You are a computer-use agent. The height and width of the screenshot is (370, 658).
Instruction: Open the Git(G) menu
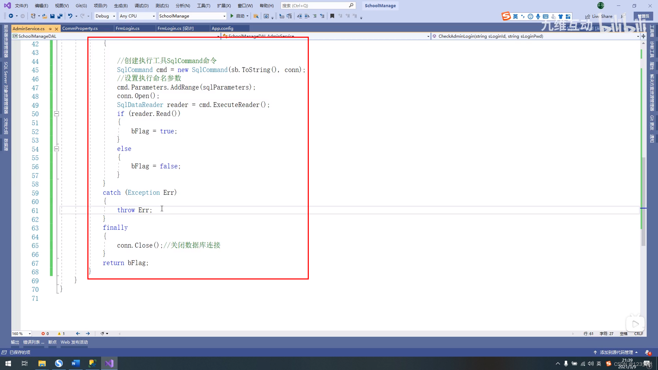coord(81,6)
